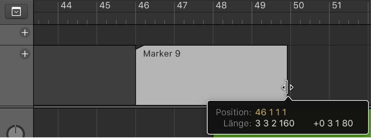Click bar 48 in the ruler
The height and width of the screenshot is (138, 371).
221,6
